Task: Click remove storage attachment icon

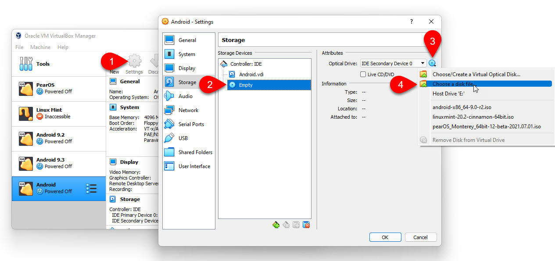Action: tap(307, 225)
